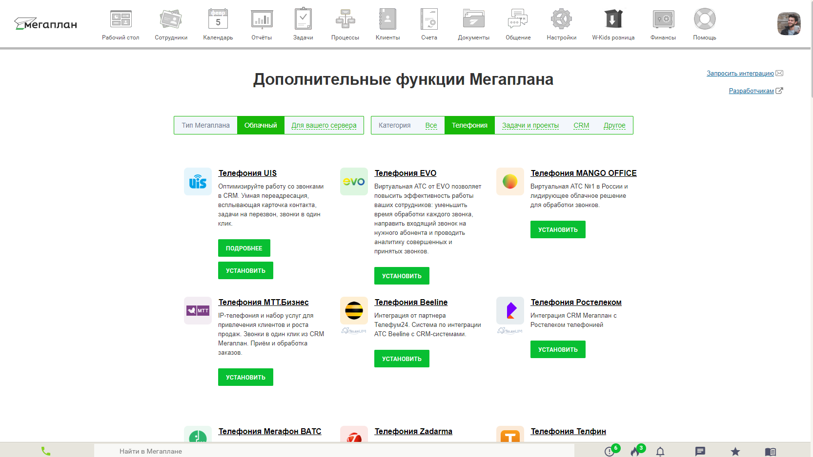Filter by Другое category
Image resolution: width=813 pixels, height=457 pixels.
614,125
